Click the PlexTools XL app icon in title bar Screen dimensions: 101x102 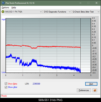[3, 3]
